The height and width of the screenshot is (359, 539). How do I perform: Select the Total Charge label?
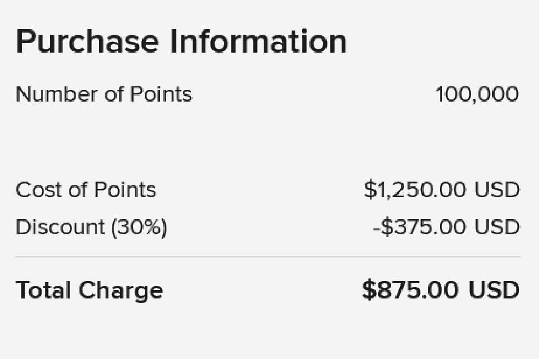coord(89,291)
